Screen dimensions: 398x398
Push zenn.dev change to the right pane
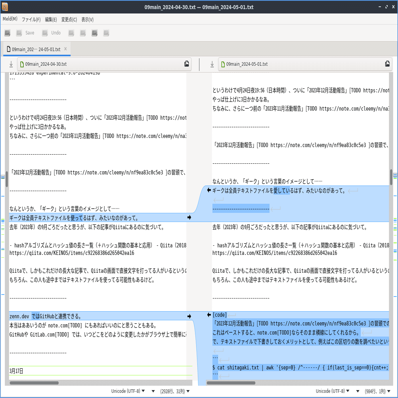coord(189,316)
